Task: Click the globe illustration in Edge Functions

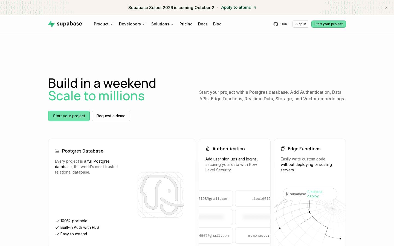Action: [310, 223]
